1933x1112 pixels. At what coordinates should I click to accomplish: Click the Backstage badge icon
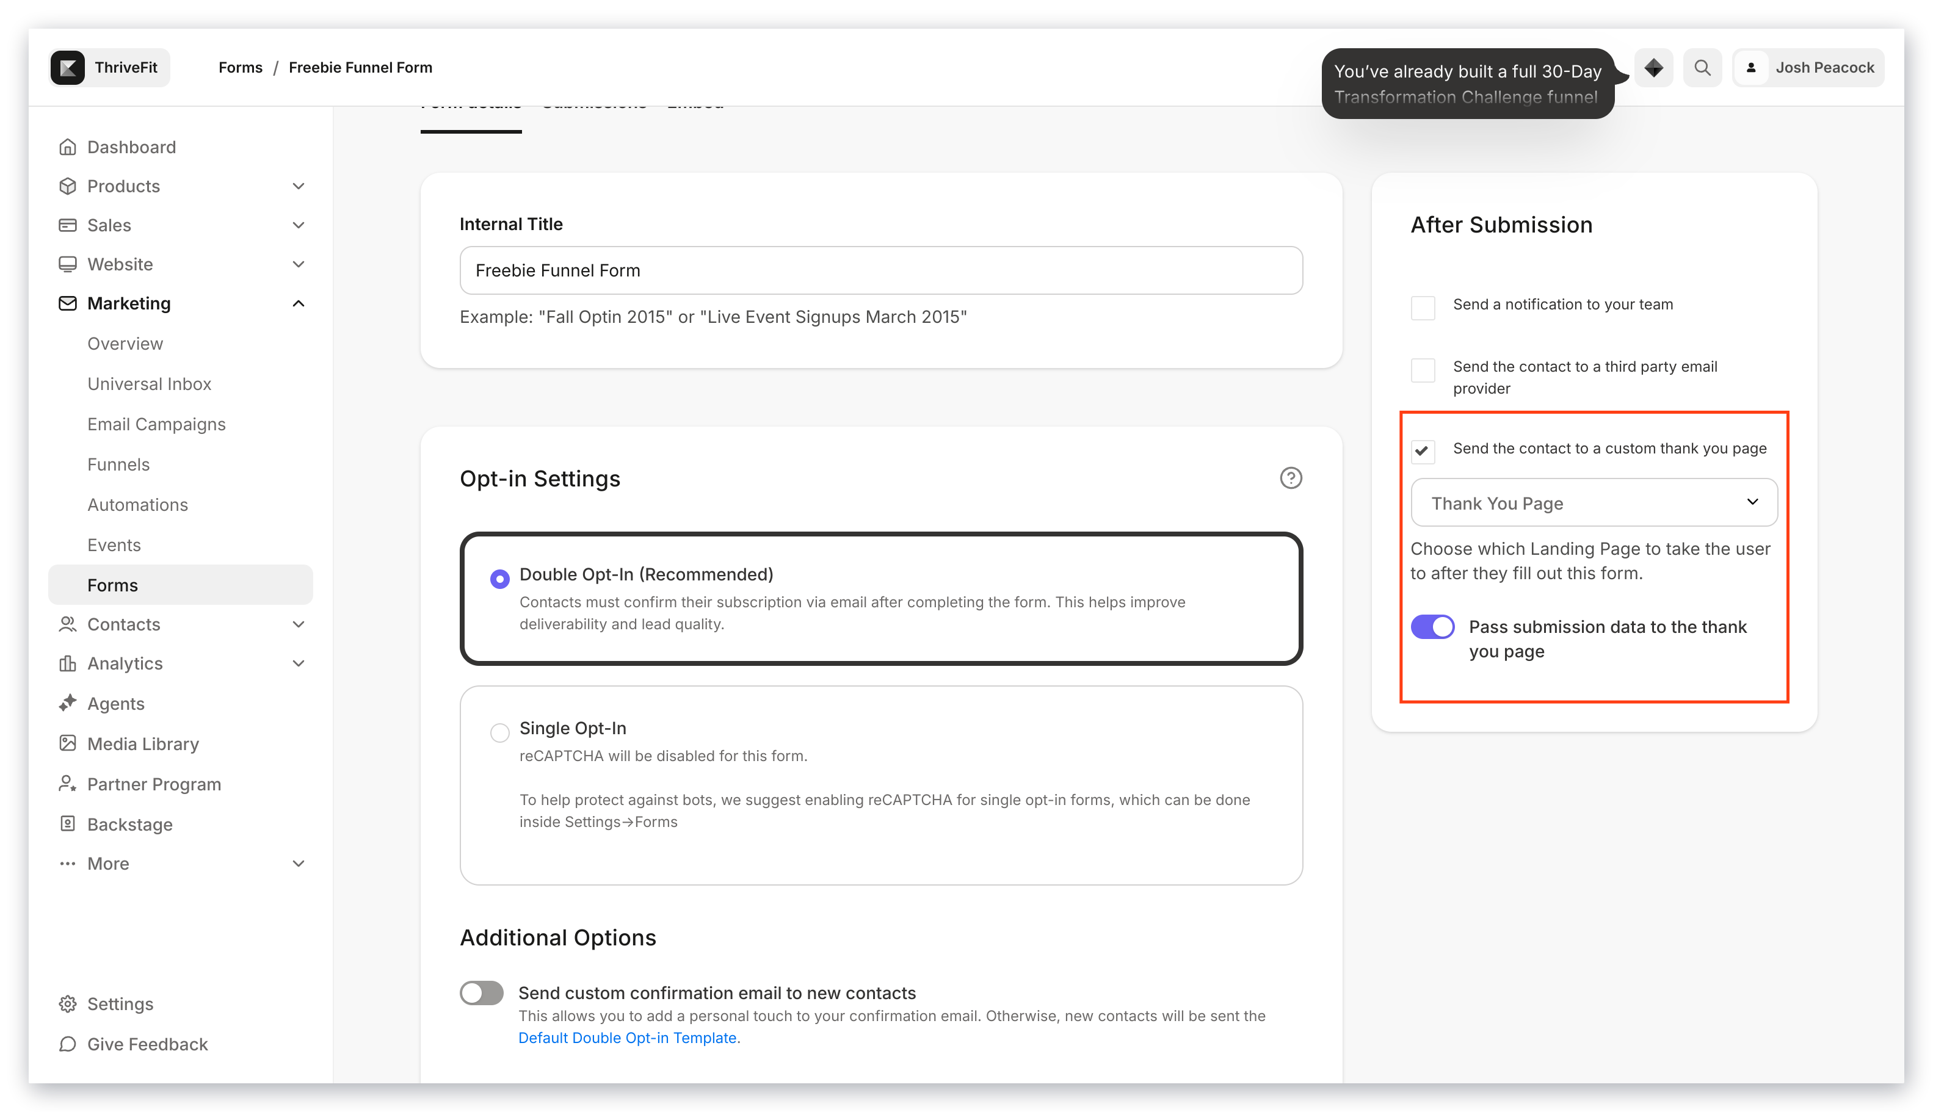(x=67, y=823)
